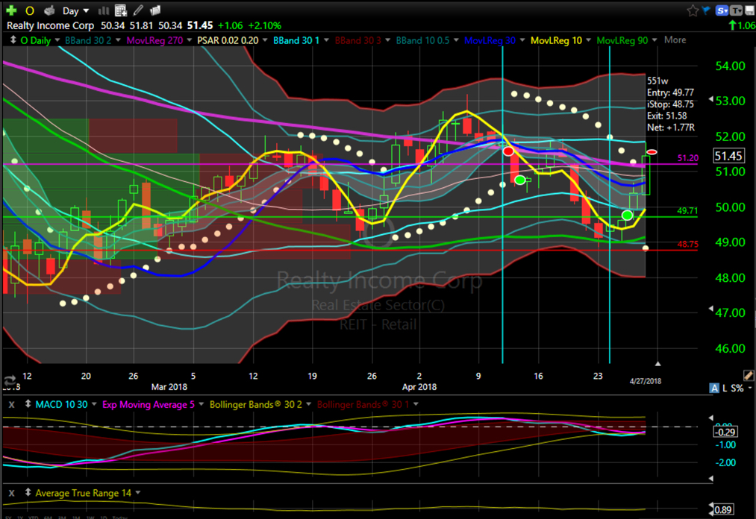Open the blue S dropdown button
This screenshot has width=756, height=519.
point(722,10)
